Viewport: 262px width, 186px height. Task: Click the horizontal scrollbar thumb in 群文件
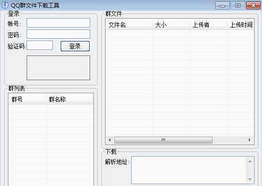pyautogui.click(x=163, y=140)
